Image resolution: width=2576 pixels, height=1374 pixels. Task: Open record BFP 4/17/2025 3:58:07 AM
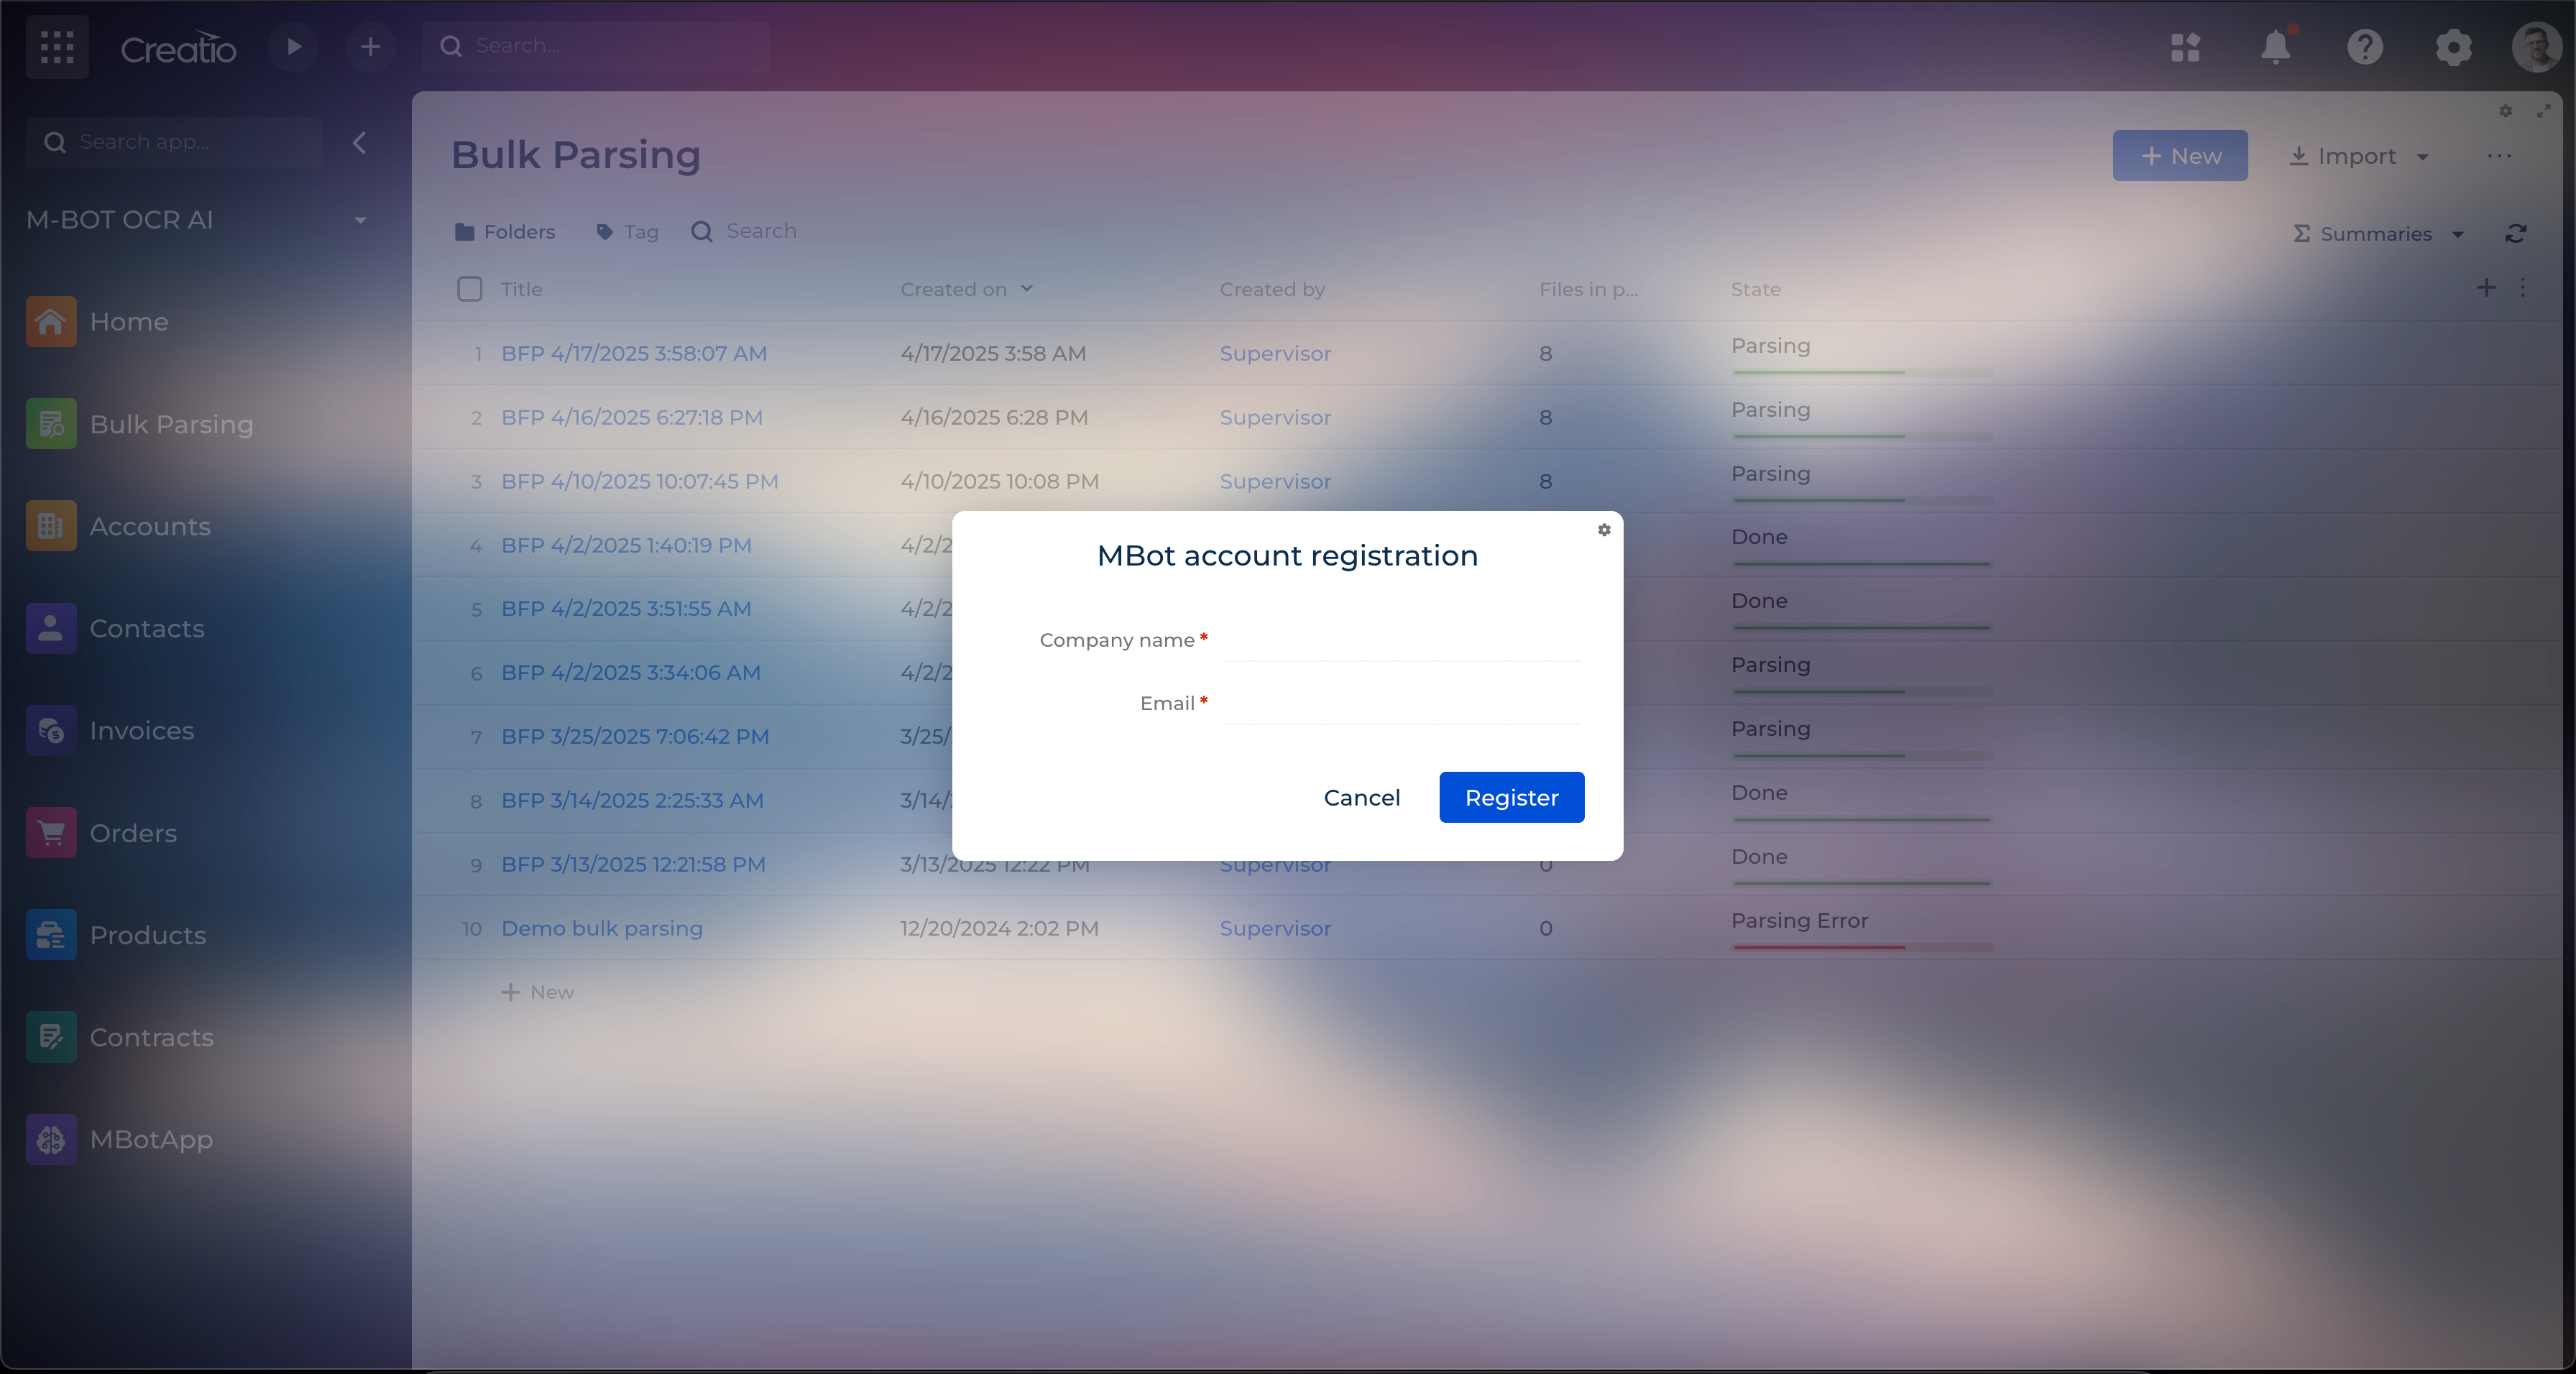point(634,353)
